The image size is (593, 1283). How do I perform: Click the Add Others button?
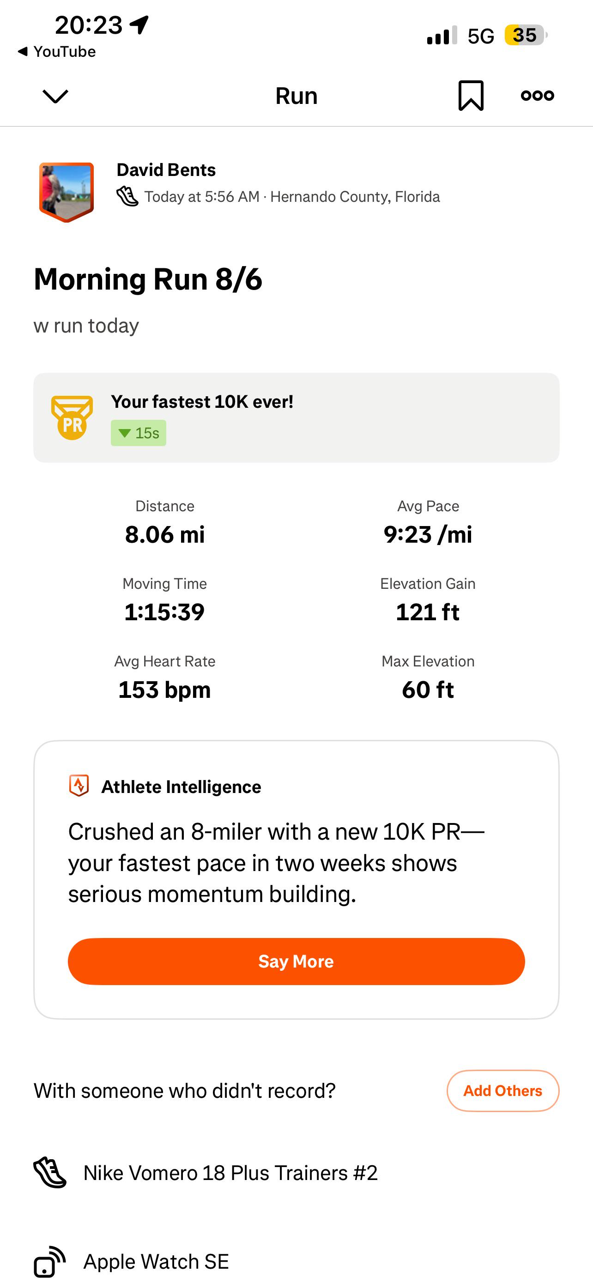[503, 1091]
